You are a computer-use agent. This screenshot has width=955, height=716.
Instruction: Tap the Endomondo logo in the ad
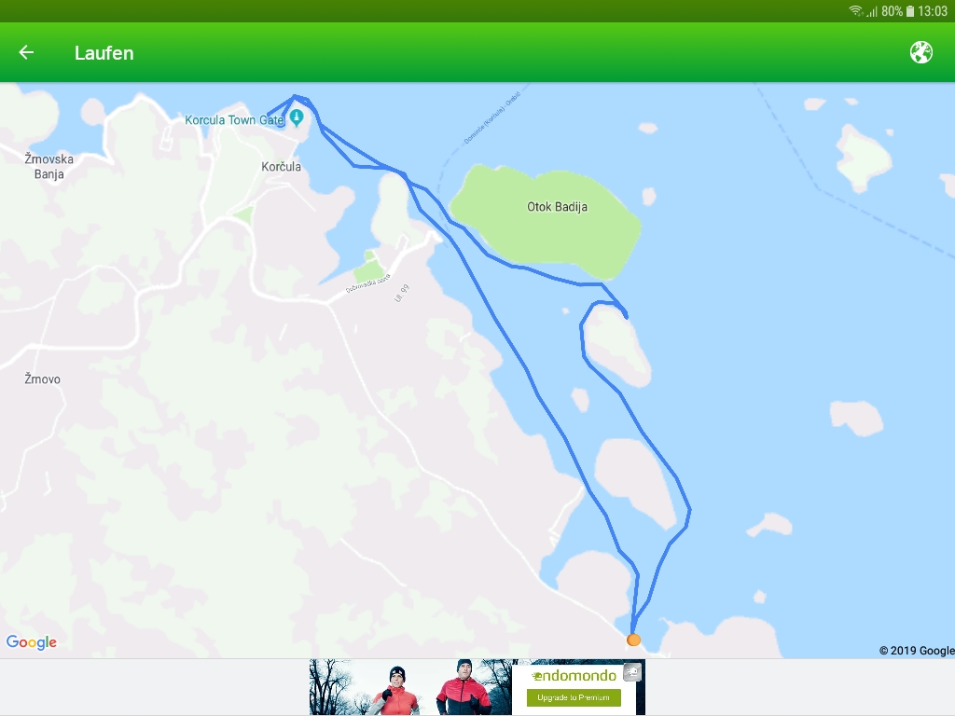pyautogui.click(x=574, y=675)
